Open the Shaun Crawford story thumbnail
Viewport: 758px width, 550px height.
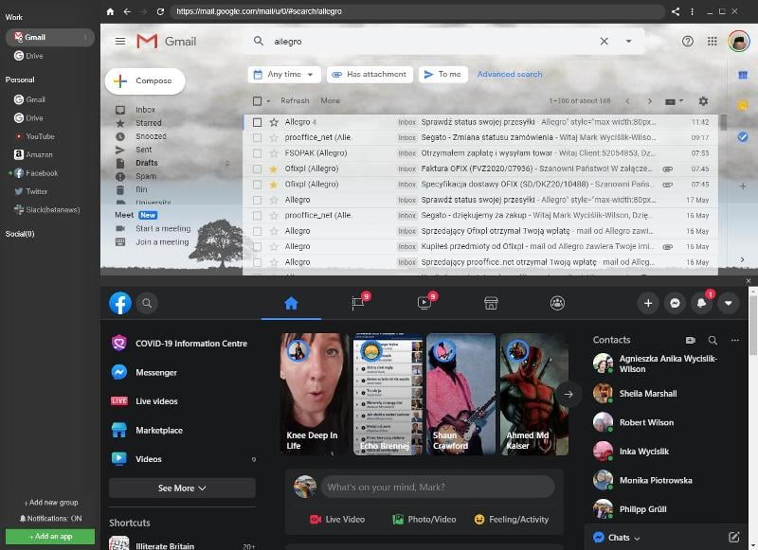pyautogui.click(x=460, y=394)
